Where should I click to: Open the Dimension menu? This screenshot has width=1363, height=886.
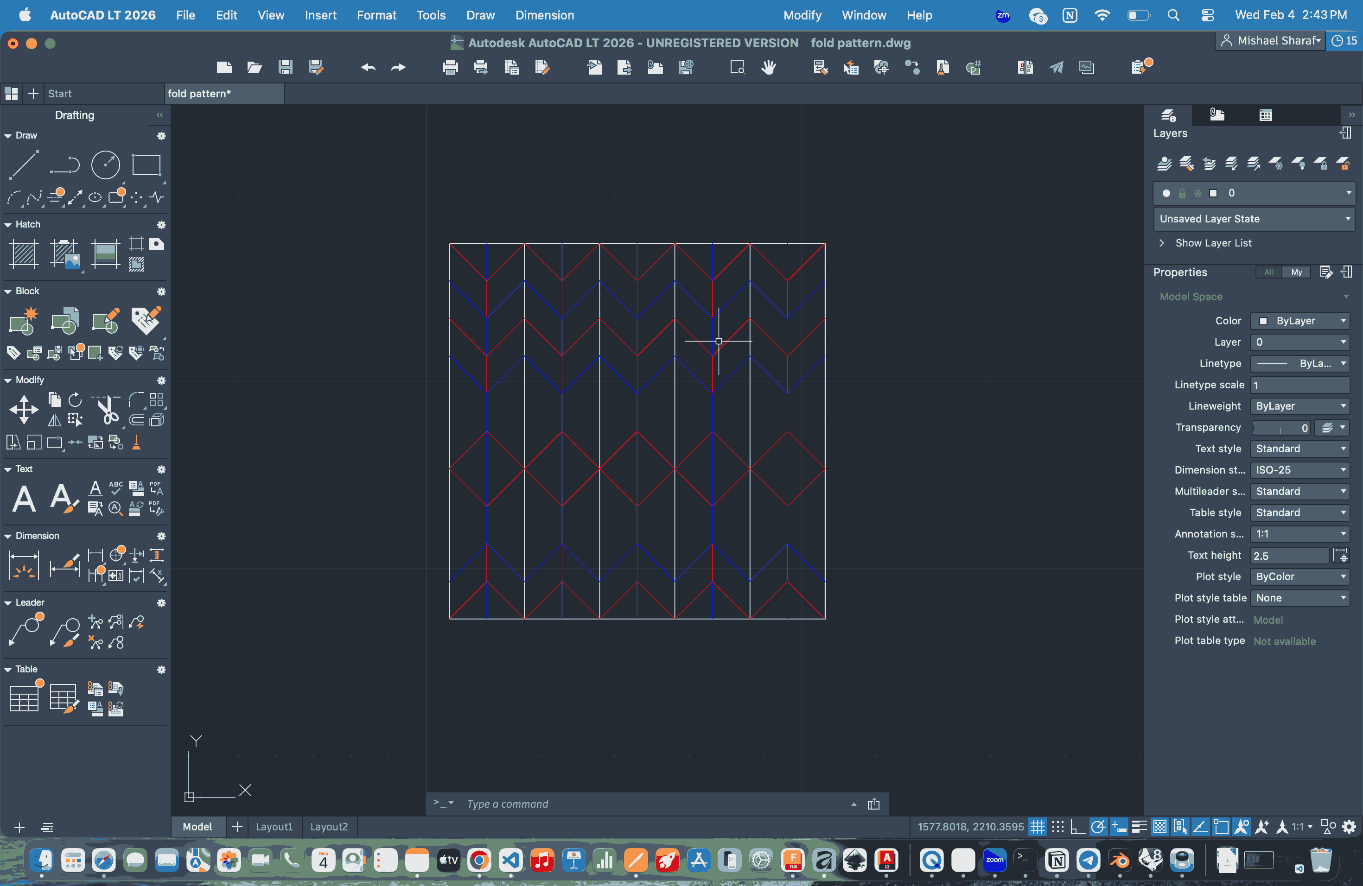[x=544, y=15]
